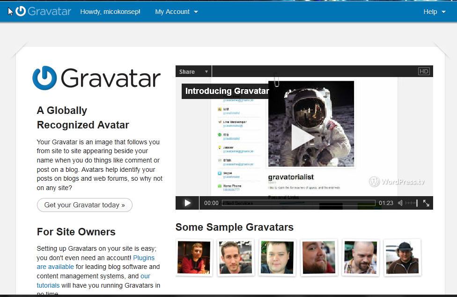The image size is (457, 297).
Task: Click the 01:23 video duration
Action: coord(386,203)
